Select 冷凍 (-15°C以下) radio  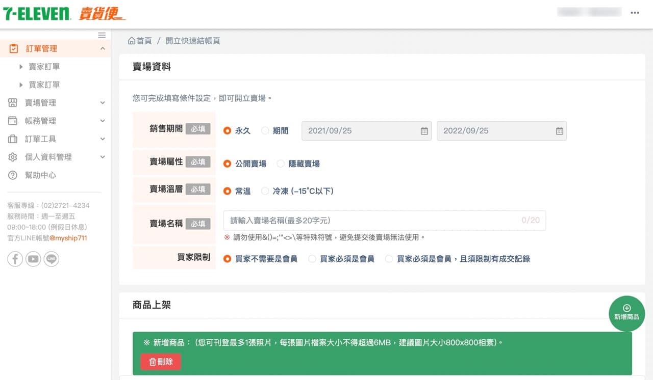click(265, 191)
